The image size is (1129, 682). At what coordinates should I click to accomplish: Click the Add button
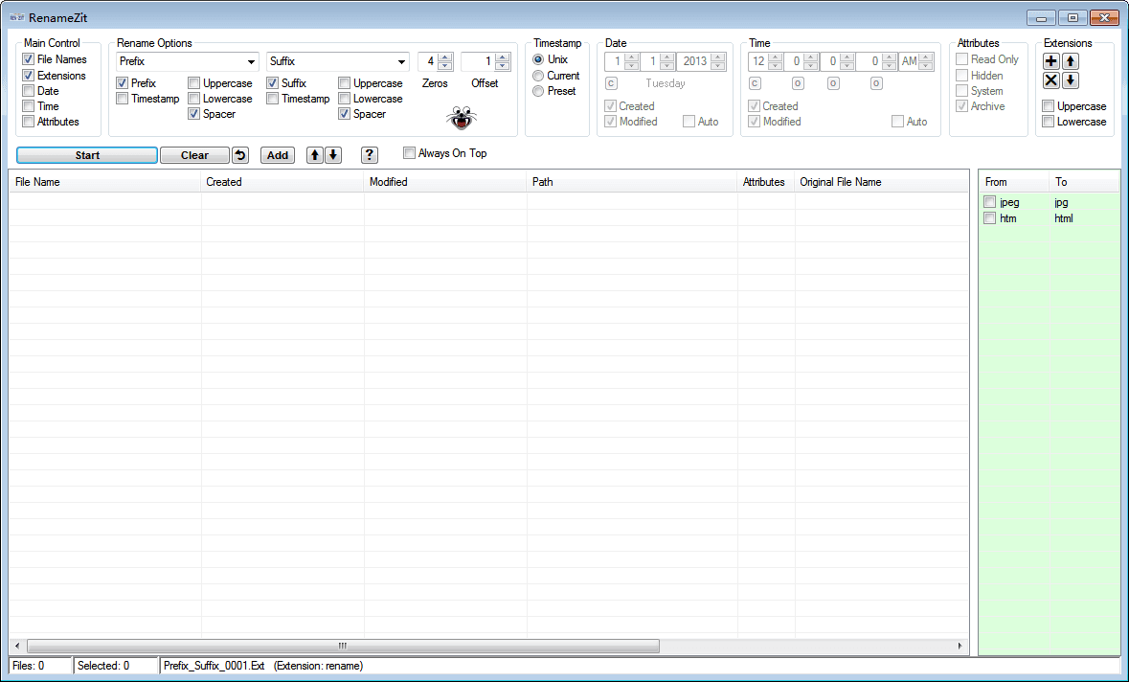point(278,155)
